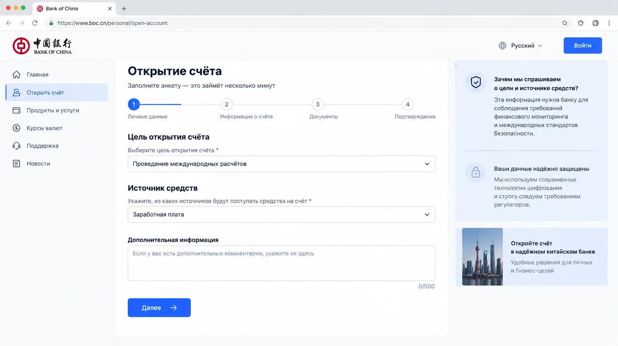The image size is (618, 346).
Task: Click the Цель открытия счёта heading
Action: point(169,137)
